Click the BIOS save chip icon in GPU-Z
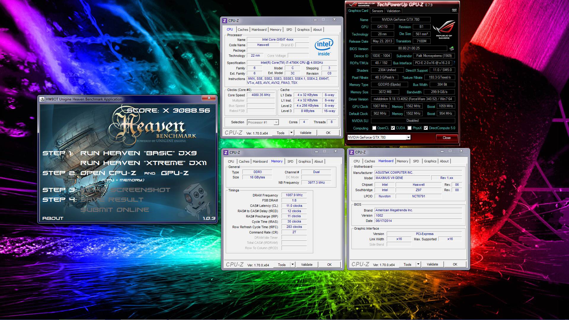 (452, 48)
